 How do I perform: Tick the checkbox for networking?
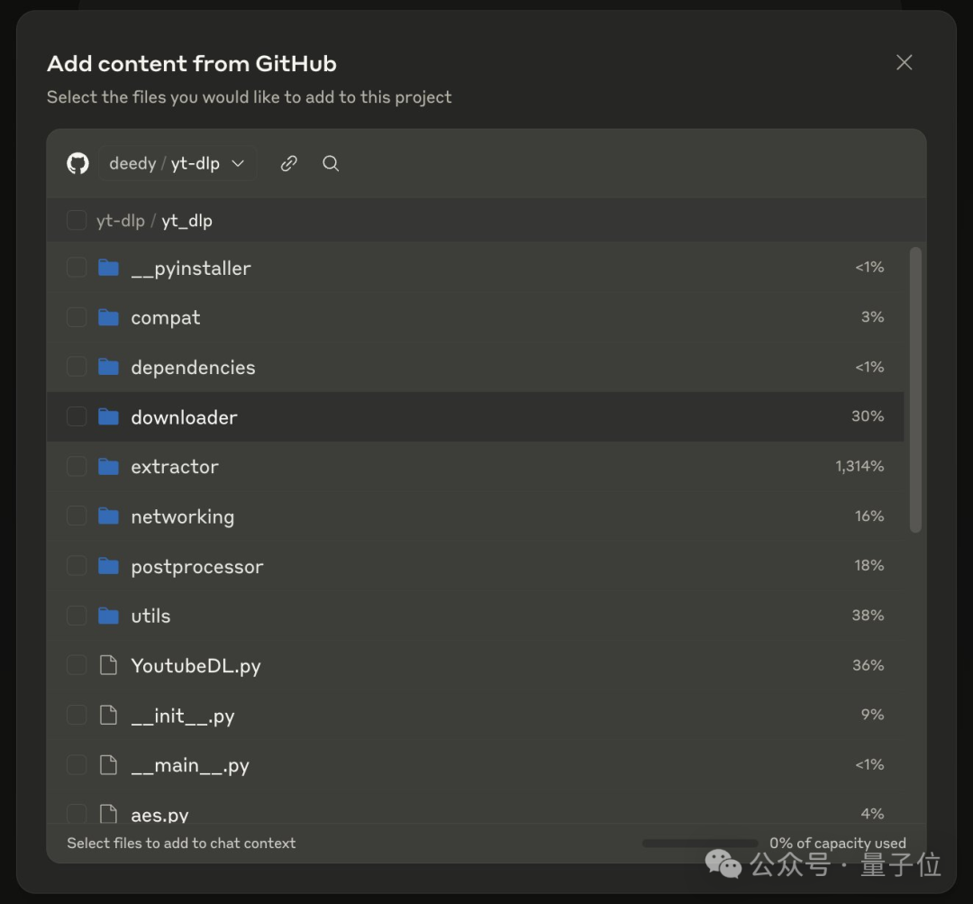click(x=77, y=516)
